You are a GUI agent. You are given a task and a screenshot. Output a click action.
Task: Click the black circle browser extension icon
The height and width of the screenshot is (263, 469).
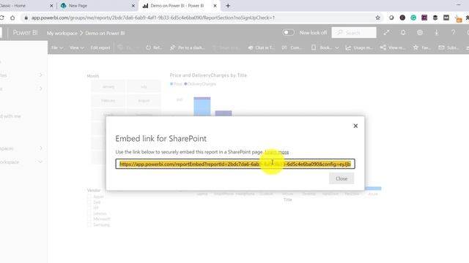tap(402, 18)
